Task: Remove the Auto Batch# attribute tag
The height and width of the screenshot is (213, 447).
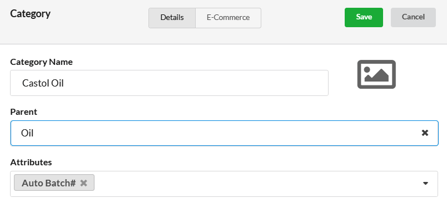Action: click(x=83, y=183)
